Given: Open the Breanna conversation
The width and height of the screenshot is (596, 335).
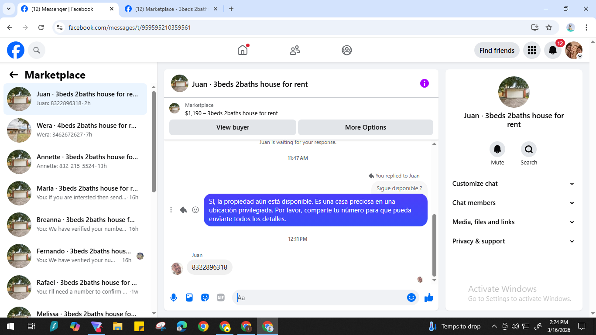Looking at the screenshot, I should coord(75,225).
